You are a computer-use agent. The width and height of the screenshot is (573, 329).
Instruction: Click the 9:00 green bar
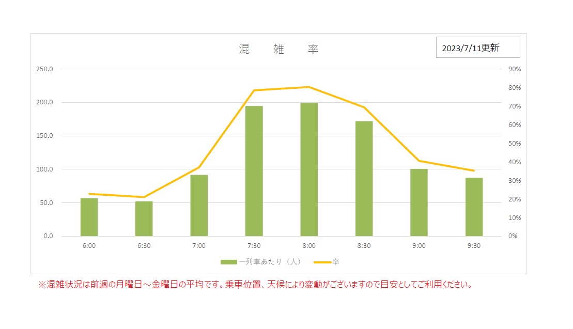click(x=419, y=202)
